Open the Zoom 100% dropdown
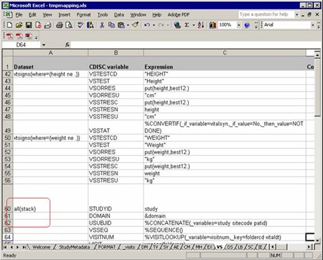This screenshot has width=323, height=260. (x=238, y=25)
